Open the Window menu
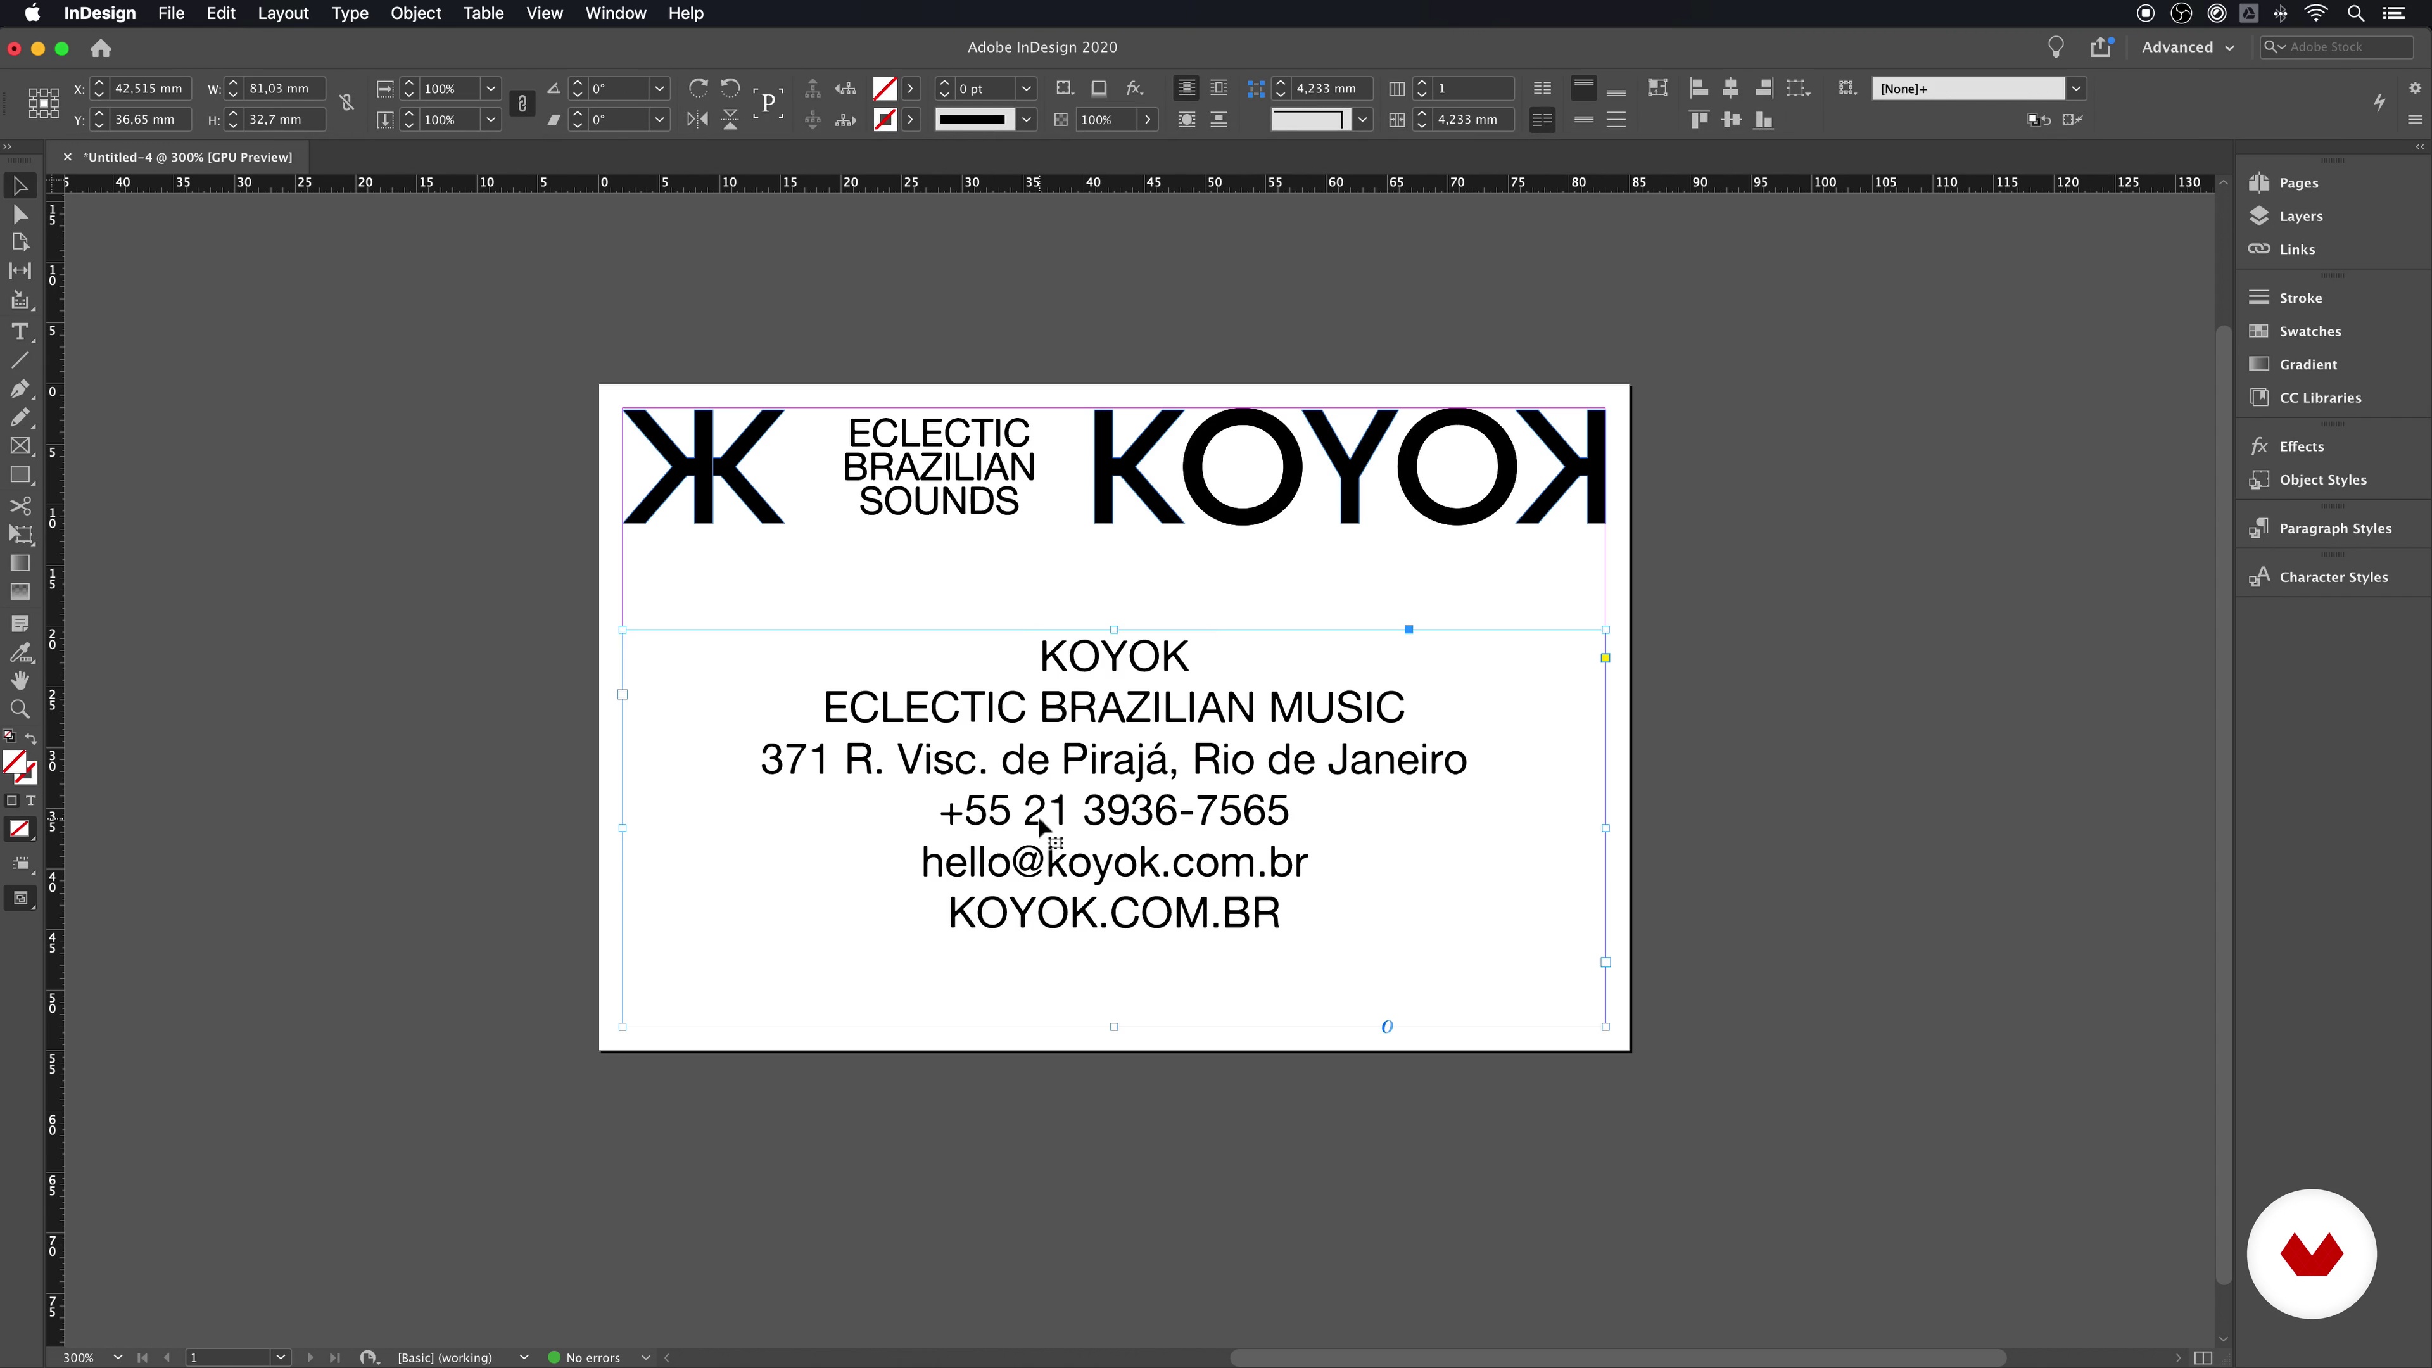The width and height of the screenshot is (2432, 1368). (x=616, y=13)
